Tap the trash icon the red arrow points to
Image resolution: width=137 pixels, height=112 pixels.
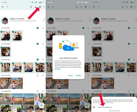coord(40,7)
